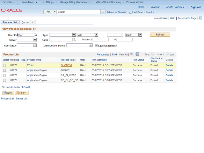Click the Refresh button
The height and width of the screenshot is (153, 204).
(160, 34)
